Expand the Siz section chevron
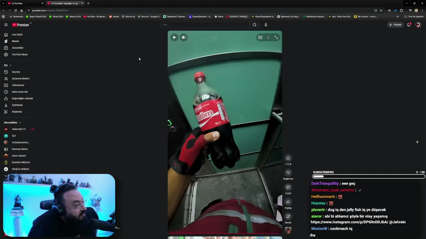Viewport: 426px width, 239px height. click(x=10, y=65)
